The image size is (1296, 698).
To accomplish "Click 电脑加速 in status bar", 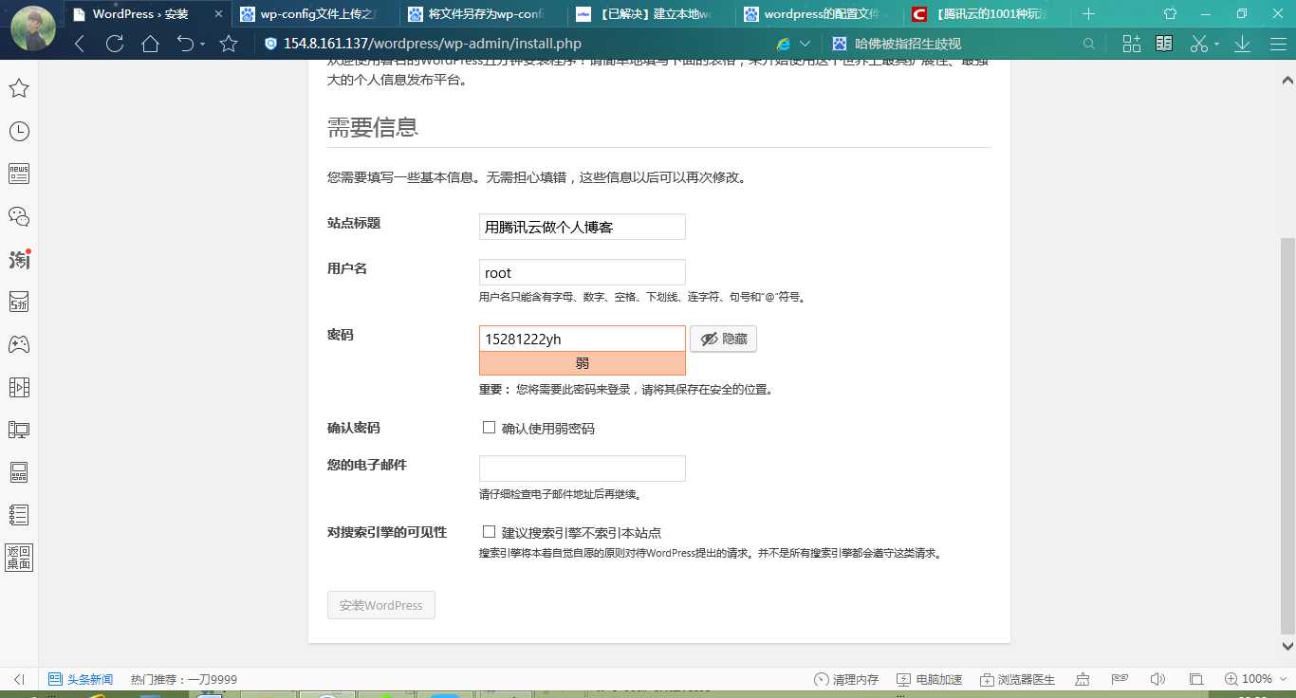I will (x=930, y=679).
